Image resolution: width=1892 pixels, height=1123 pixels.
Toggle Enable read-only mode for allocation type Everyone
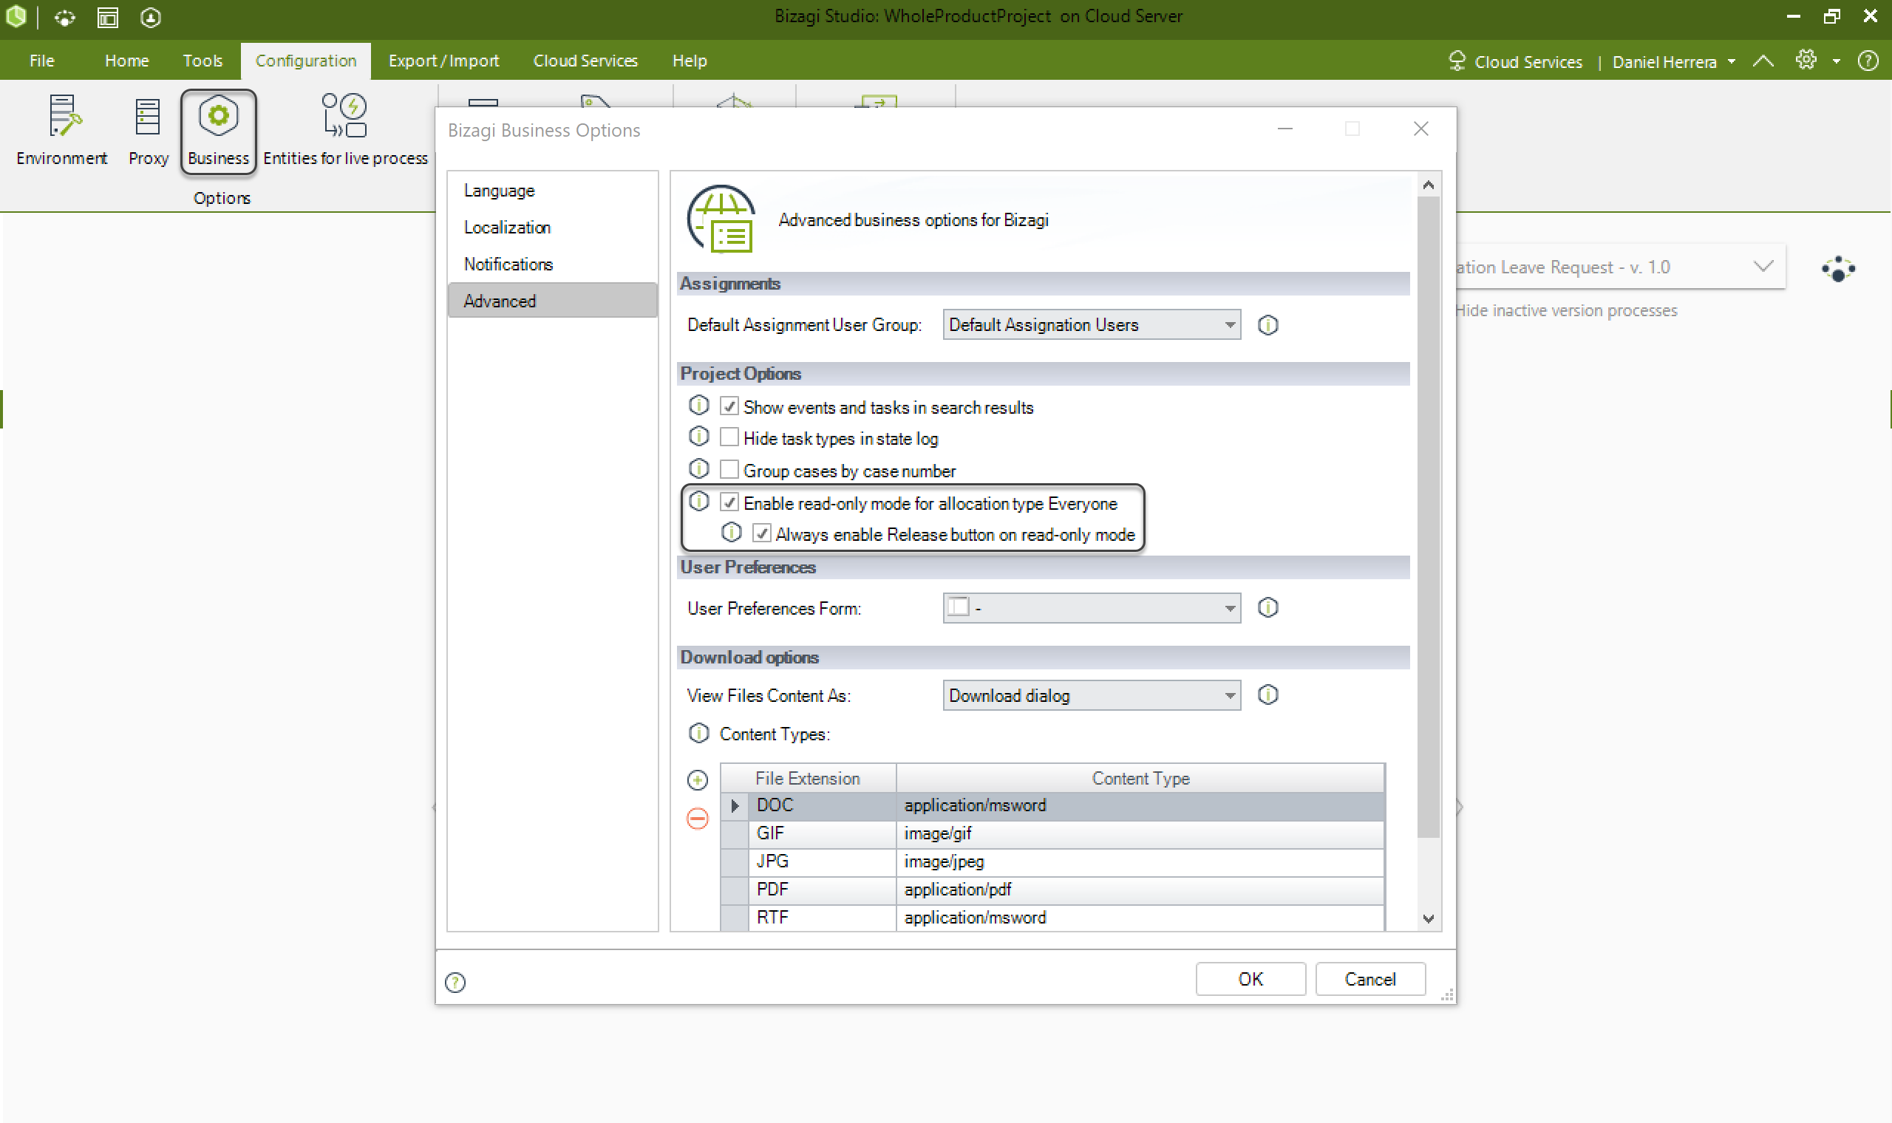click(729, 502)
